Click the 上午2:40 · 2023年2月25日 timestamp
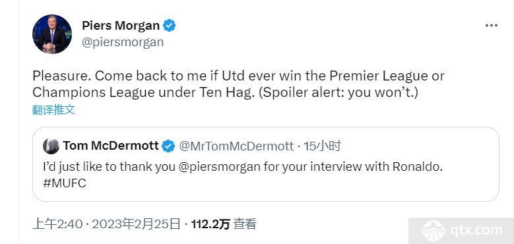The height and width of the screenshot is (244, 514). (x=106, y=224)
